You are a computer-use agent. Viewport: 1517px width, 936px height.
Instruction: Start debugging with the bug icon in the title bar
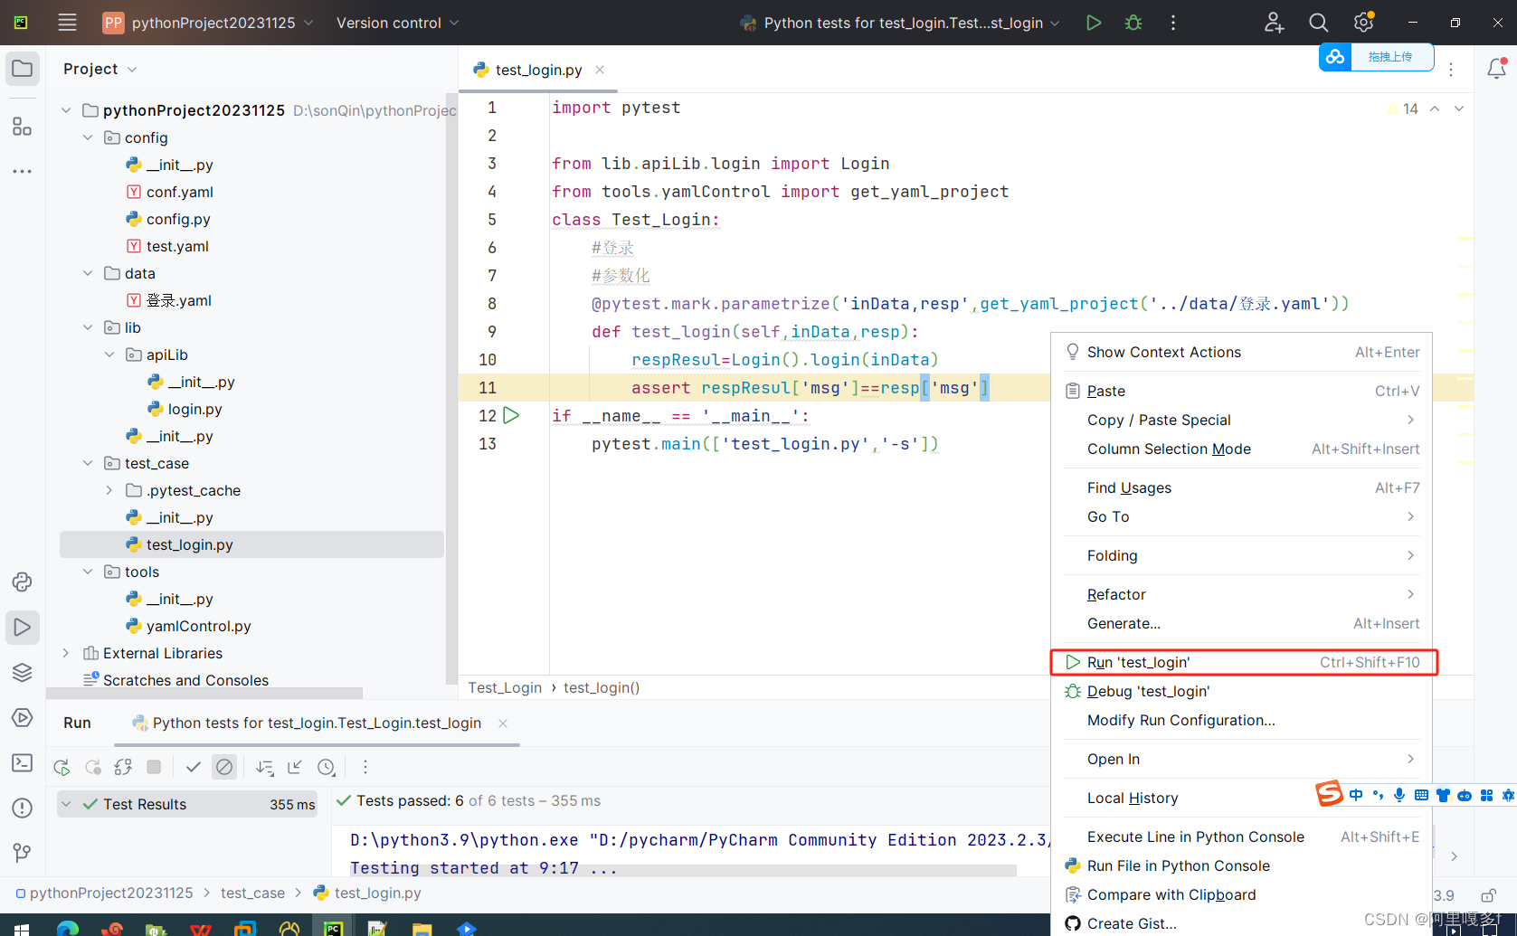pos(1133,23)
